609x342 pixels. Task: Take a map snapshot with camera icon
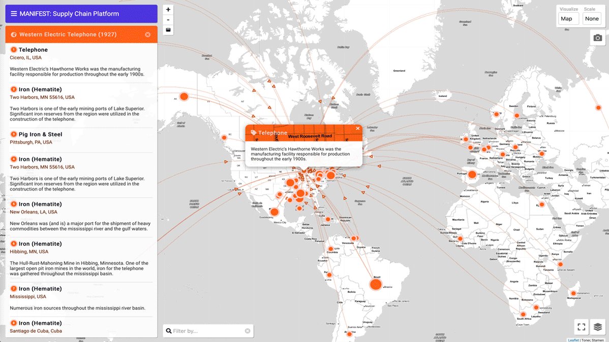pyautogui.click(x=598, y=38)
